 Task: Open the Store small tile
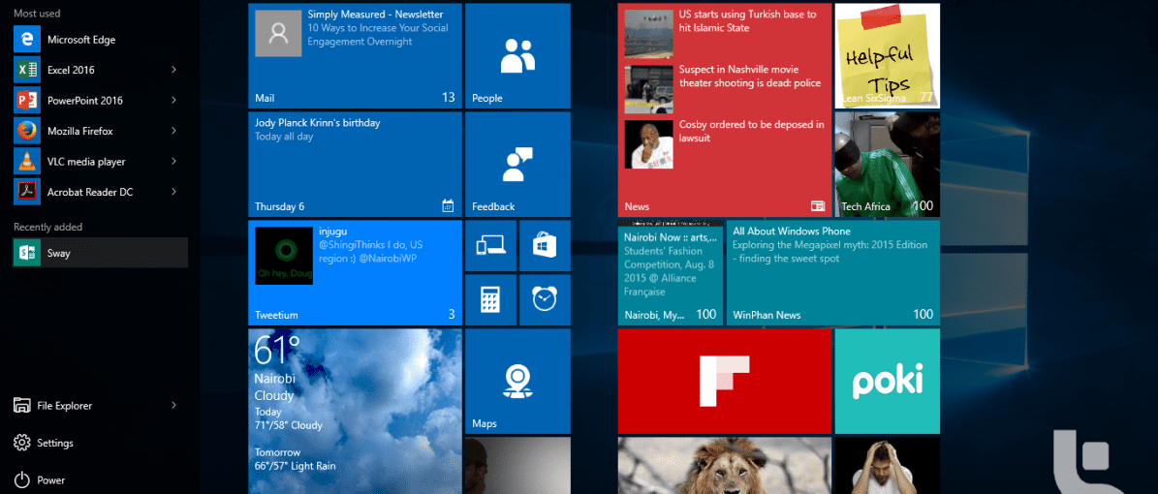545,245
